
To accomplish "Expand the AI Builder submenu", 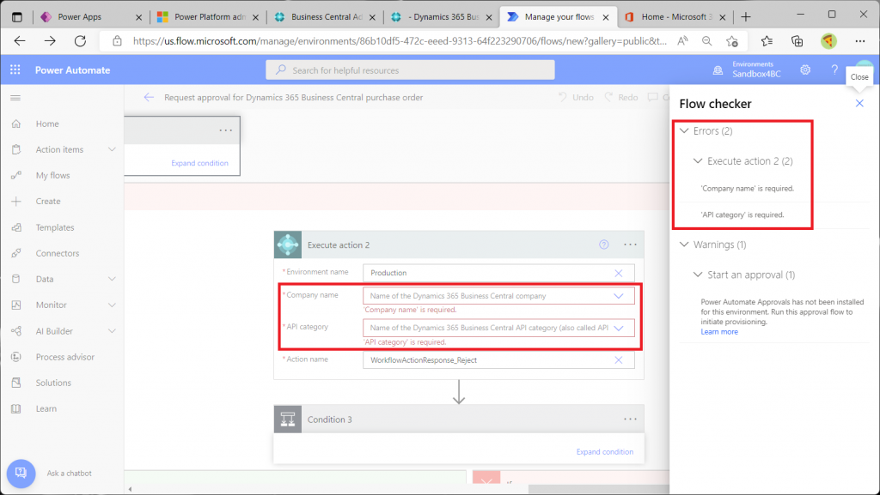I will pos(112,331).
